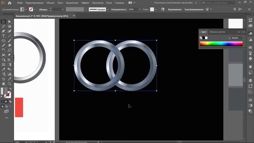Click Трансформирование transform link

pyautogui.click(x=194, y=10)
